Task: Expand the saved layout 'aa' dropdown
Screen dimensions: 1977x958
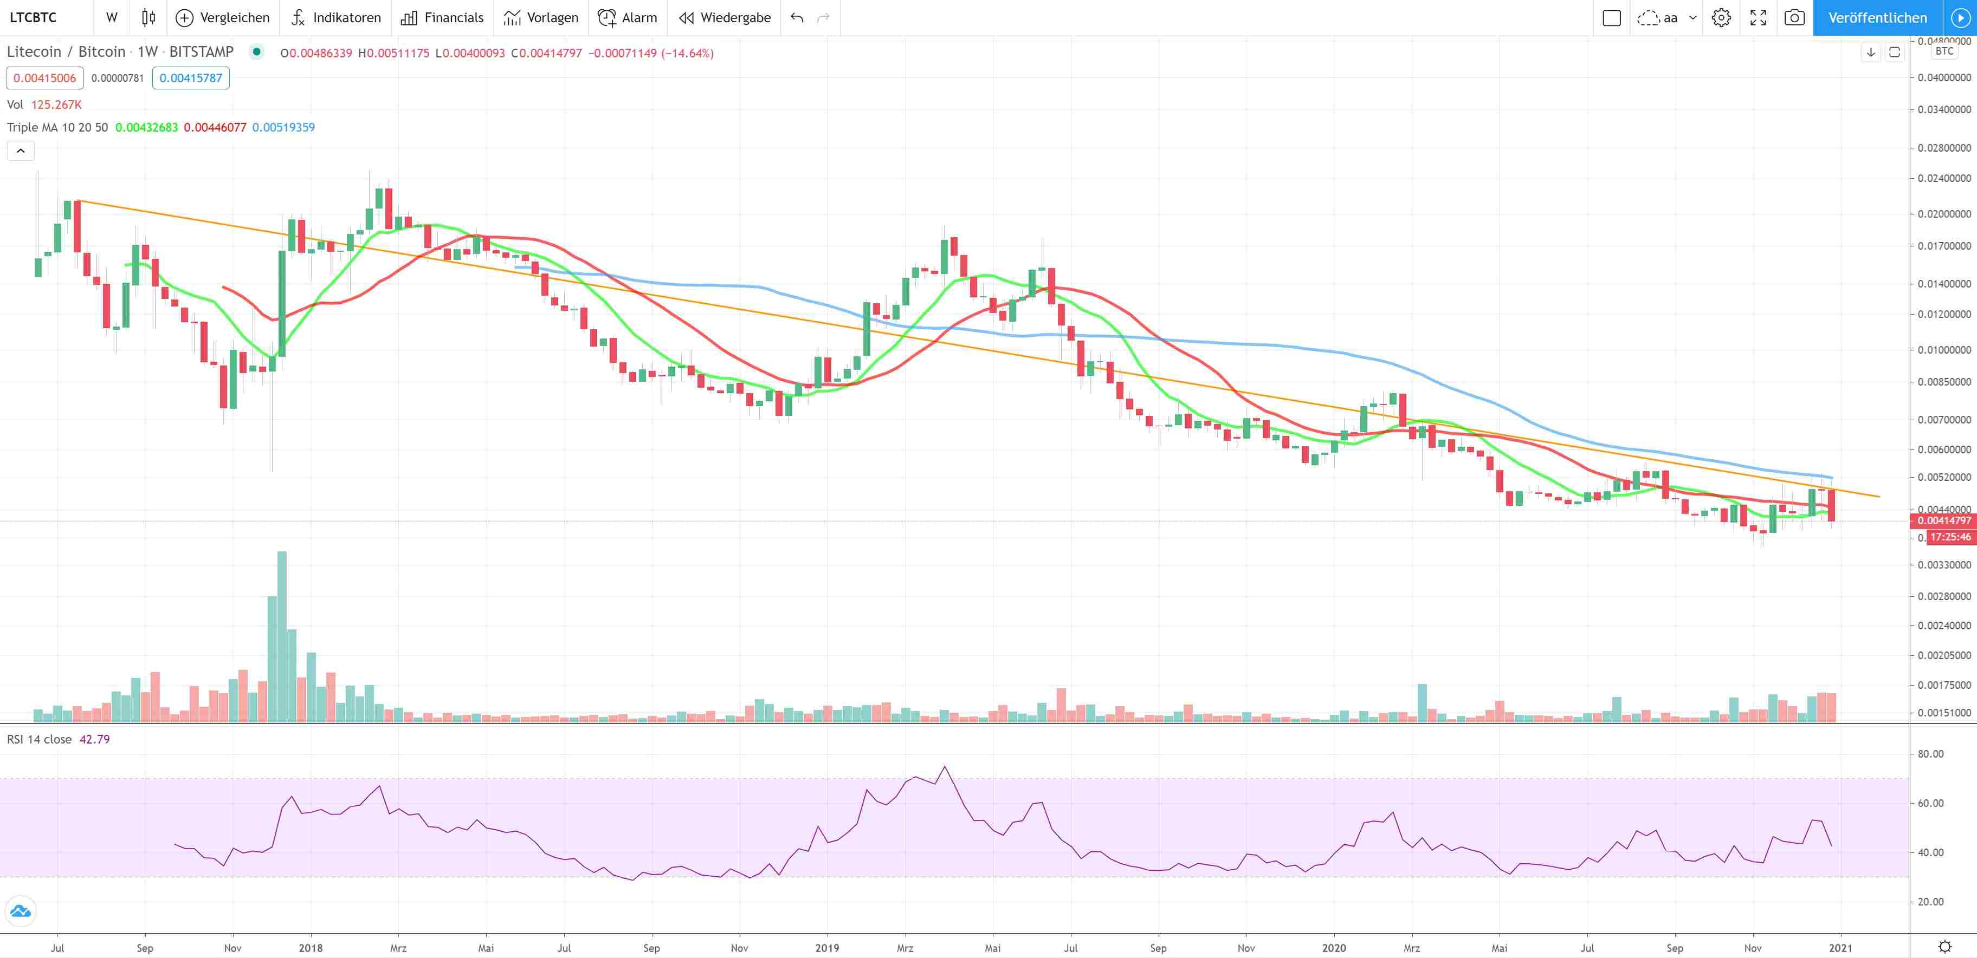Action: click(1693, 18)
